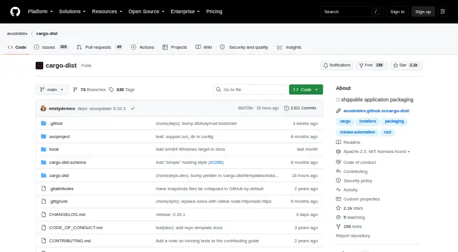The width and height of the screenshot is (458, 252).
Task: Click the CODE_OF_CONDUCT.md file icon
Action: [44, 227]
